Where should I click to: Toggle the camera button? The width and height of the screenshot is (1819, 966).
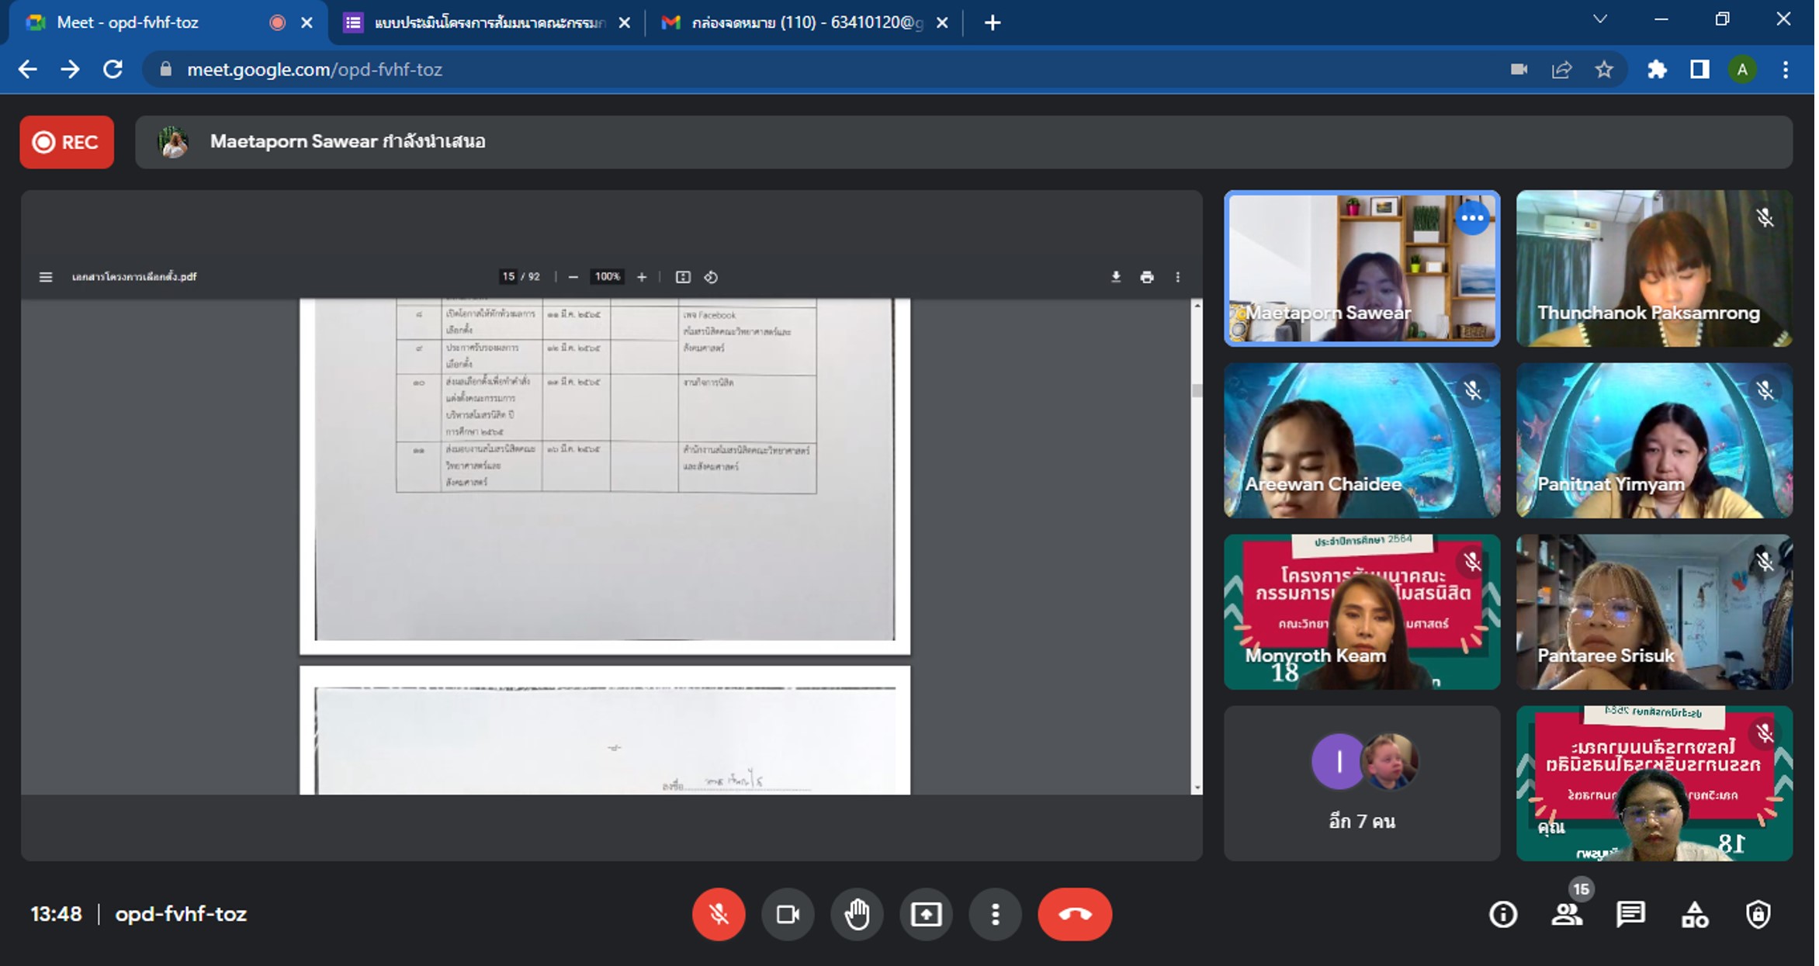tap(788, 915)
